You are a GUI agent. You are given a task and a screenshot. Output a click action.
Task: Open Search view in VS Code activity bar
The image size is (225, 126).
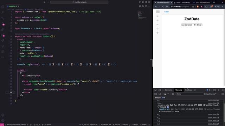tap(3, 13)
